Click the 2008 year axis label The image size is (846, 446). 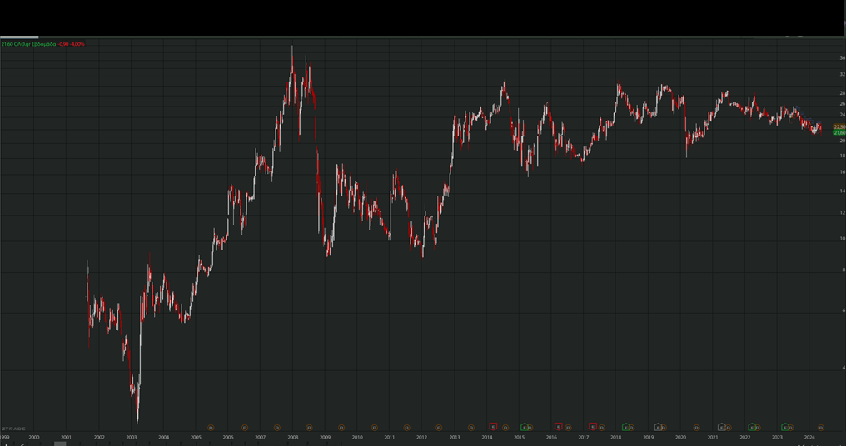pyautogui.click(x=292, y=438)
